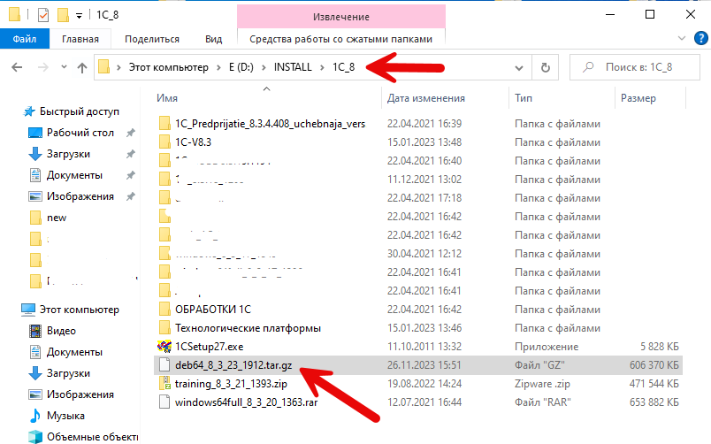Select the deb64_8_3_23_1912.tar.gz archive file

[232, 364]
